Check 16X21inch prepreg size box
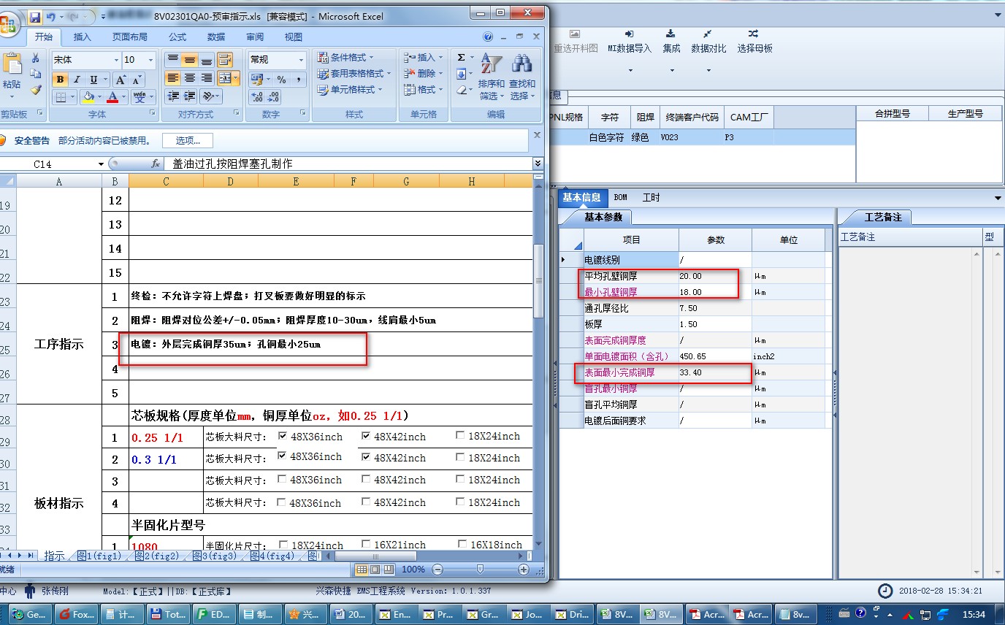Image resolution: width=1005 pixels, height=625 pixels. pos(366,544)
